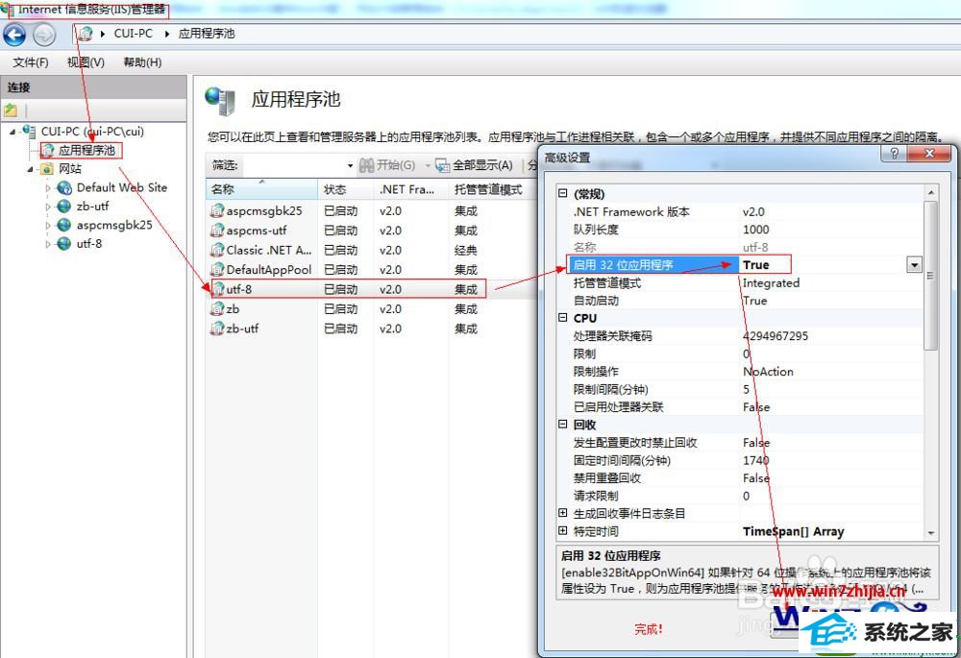
Task: Collapse the 回收 property section
Action: pos(562,424)
